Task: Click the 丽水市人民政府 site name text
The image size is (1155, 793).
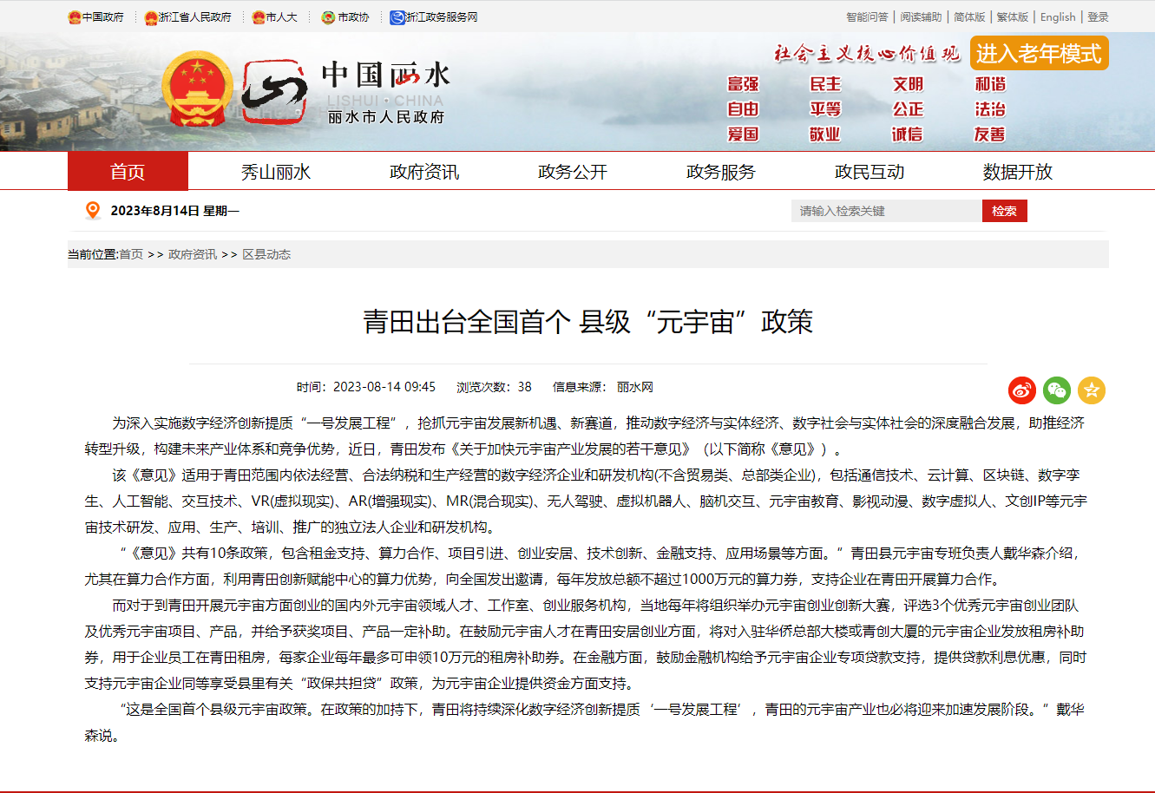Action: click(386, 116)
